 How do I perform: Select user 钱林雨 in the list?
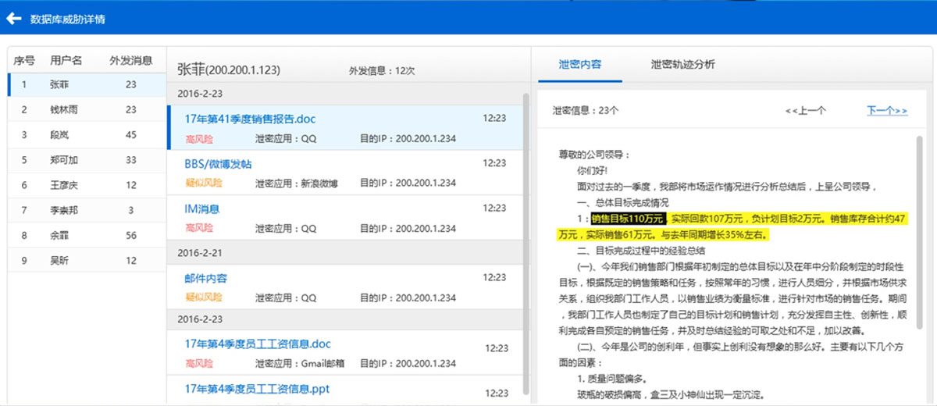tap(86, 109)
